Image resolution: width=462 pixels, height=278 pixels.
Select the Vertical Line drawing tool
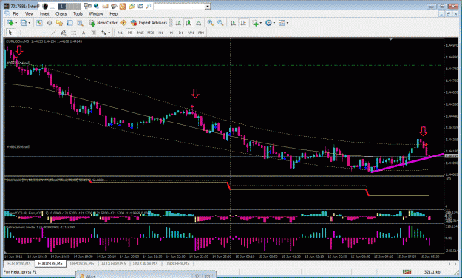pyautogui.click(x=33, y=33)
